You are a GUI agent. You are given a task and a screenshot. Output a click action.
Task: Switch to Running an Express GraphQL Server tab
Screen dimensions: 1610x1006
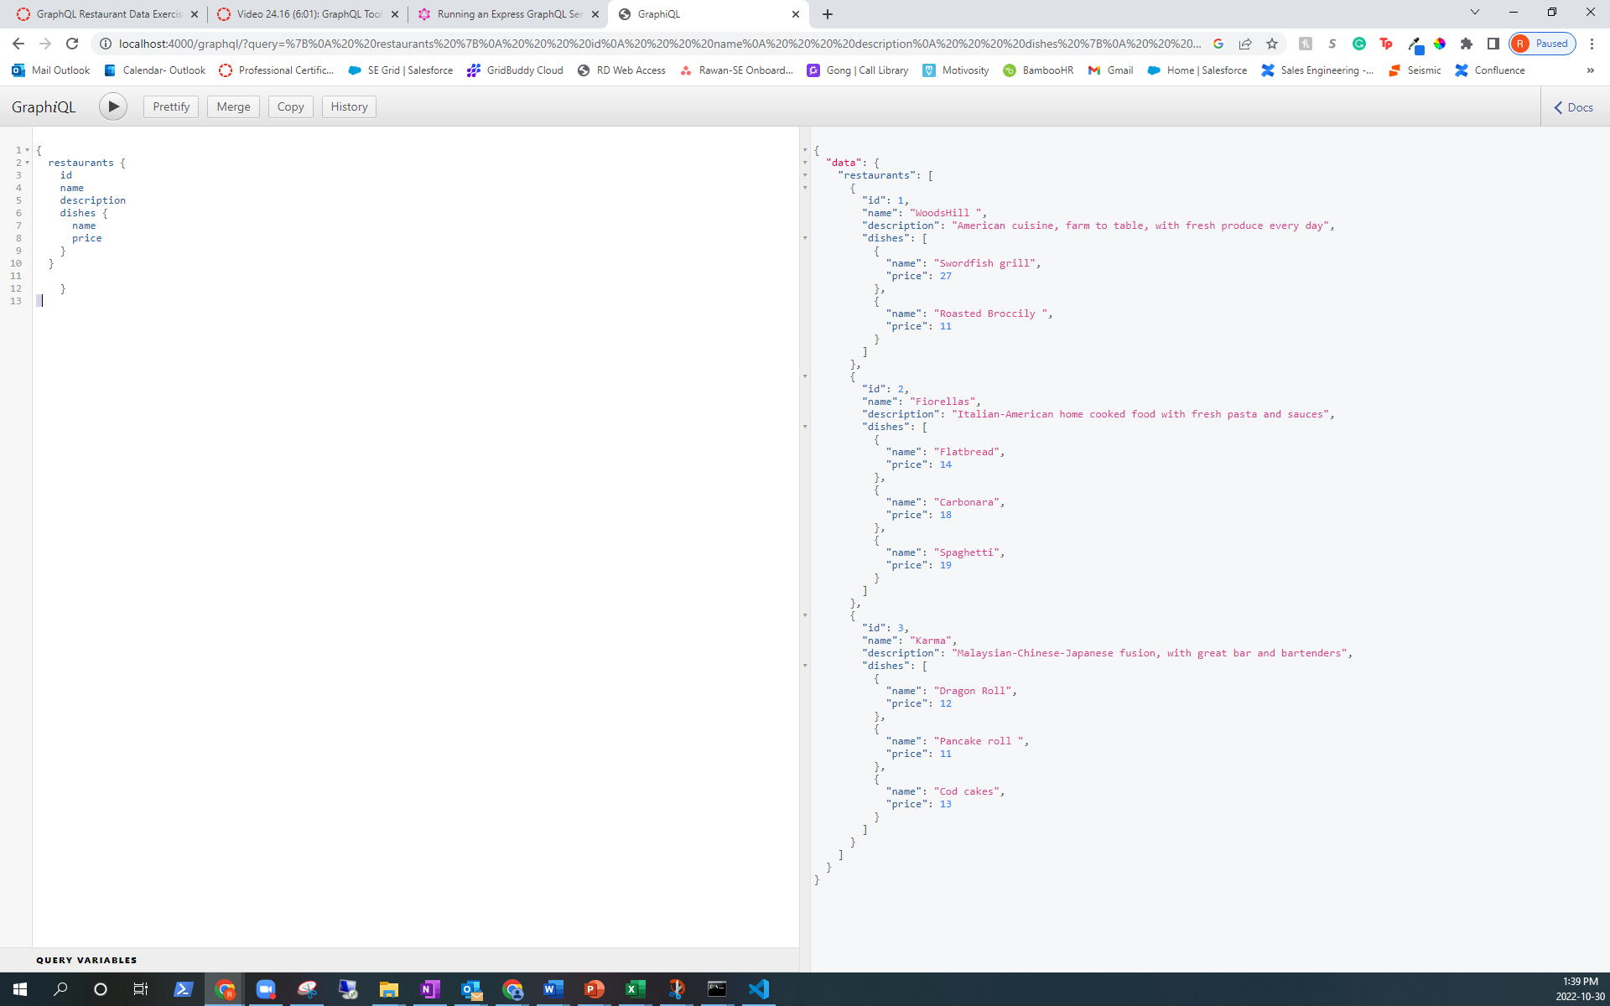pos(509,14)
